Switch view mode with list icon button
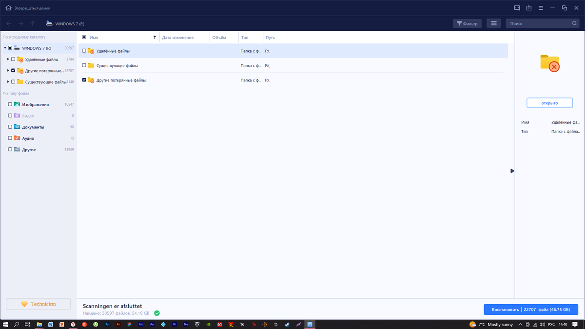Viewport: 585px width, 329px height. tap(494, 23)
